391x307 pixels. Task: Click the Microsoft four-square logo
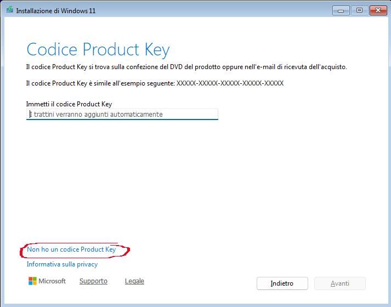click(x=32, y=281)
